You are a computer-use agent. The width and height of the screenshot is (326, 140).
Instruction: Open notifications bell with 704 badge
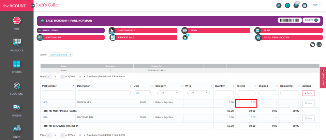coord(296,6)
